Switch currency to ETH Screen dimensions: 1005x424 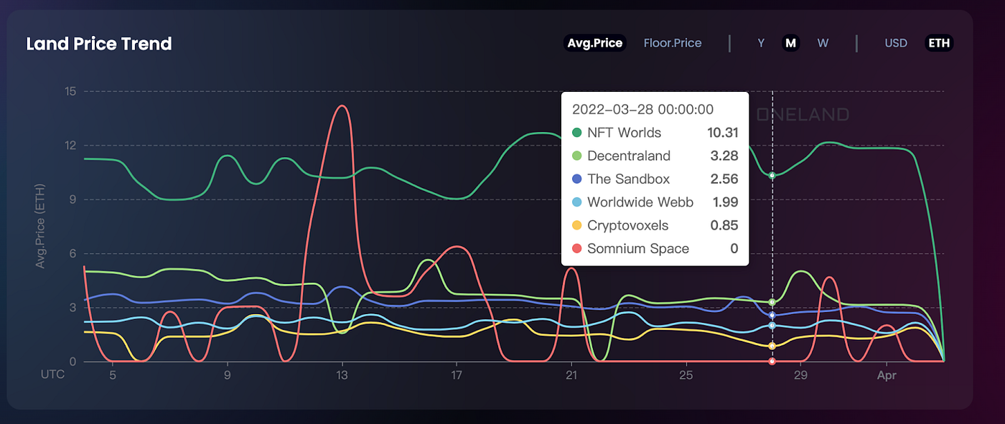click(x=939, y=43)
